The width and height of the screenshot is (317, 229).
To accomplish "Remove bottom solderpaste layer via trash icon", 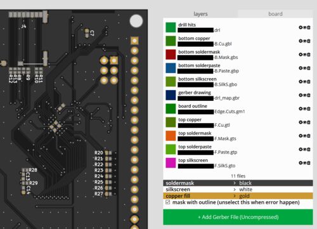I will pos(309,68).
